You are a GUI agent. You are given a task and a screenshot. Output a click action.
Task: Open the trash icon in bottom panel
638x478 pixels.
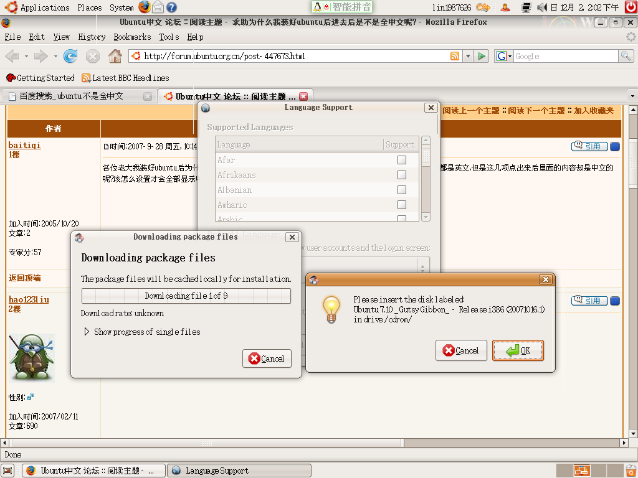(631, 471)
